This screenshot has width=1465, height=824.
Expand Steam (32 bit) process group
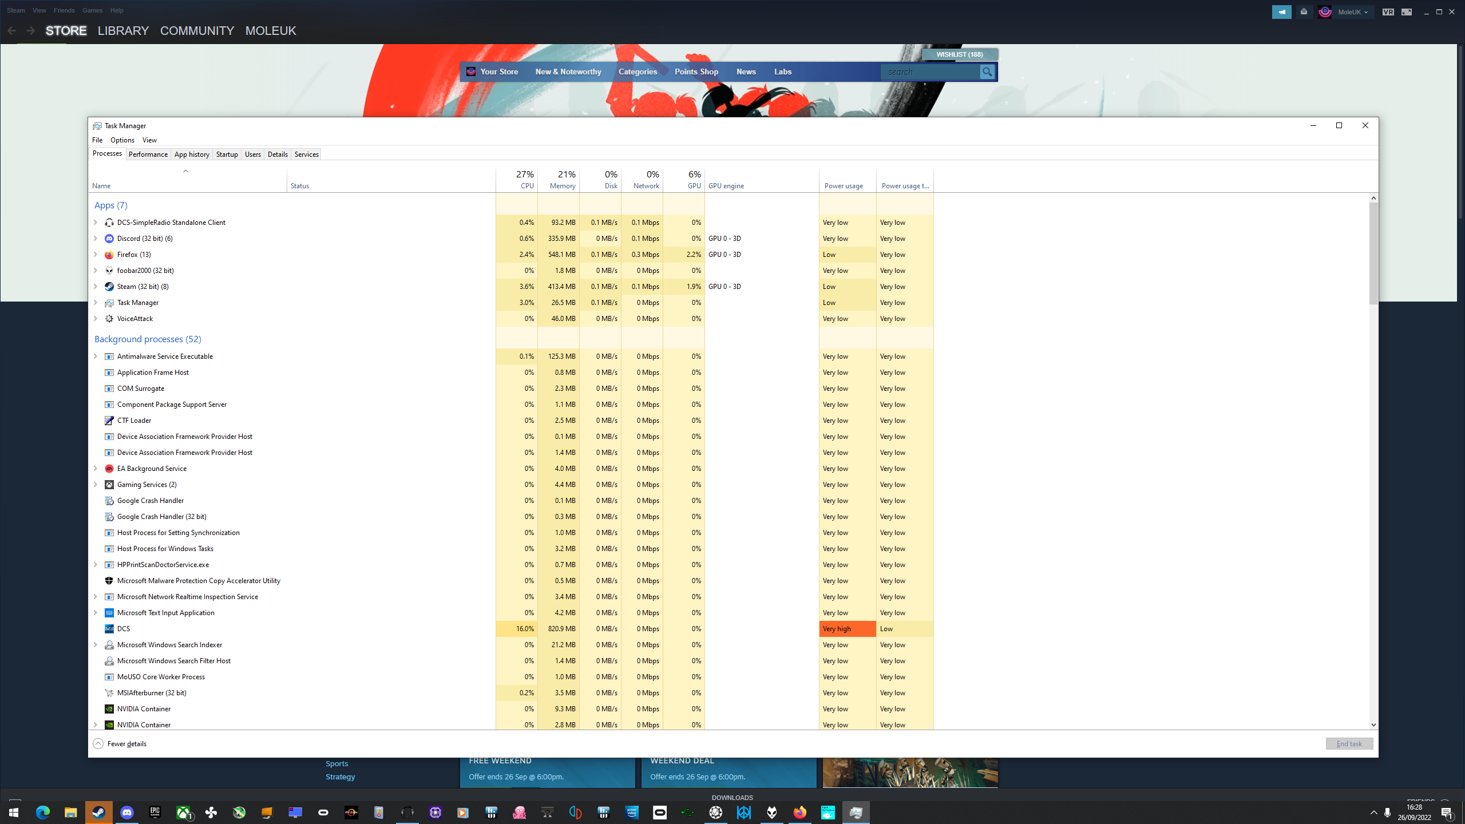click(x=96, y=287)
